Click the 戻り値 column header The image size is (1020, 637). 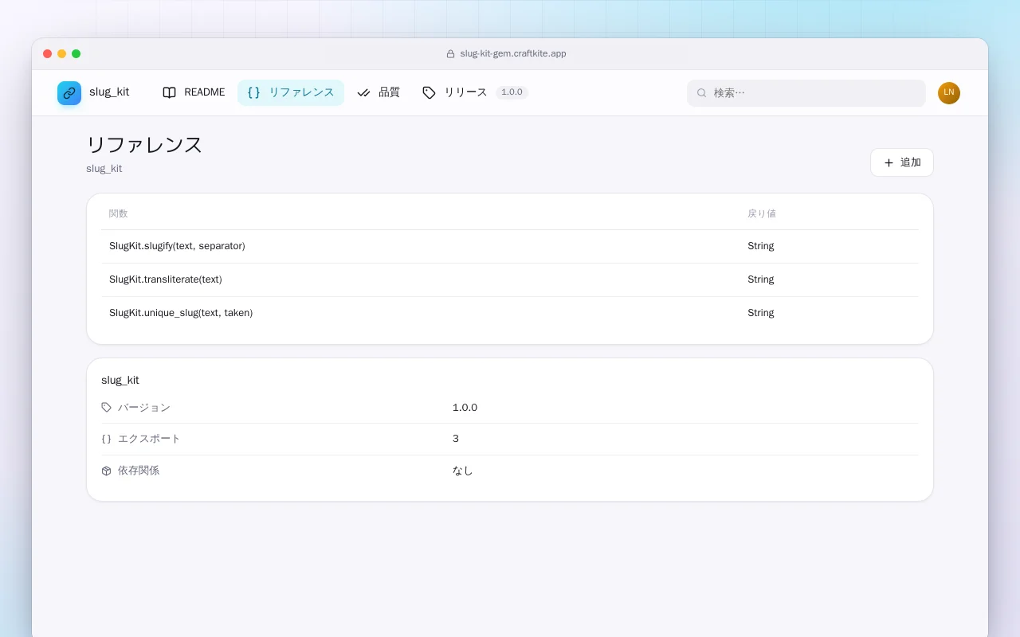762,213
